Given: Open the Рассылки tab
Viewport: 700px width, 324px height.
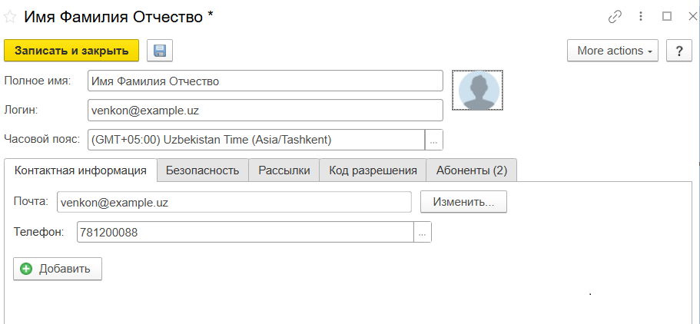Looking at the screenshot, I should [x=284, y=170].
